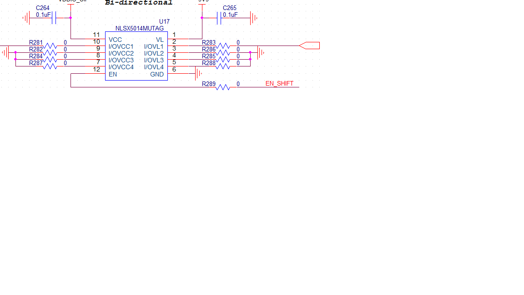Click ground symbol left of C264

(26, 18)
